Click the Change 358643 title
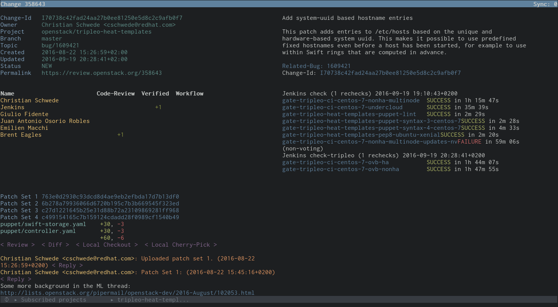This screenshot has height=307, width=558. (x=23, y=4)
